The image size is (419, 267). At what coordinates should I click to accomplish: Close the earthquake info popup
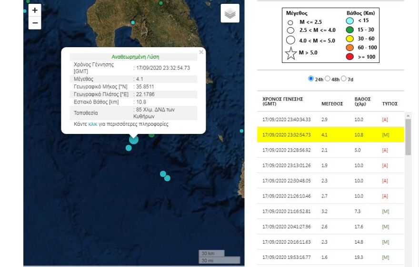[201, 52]
